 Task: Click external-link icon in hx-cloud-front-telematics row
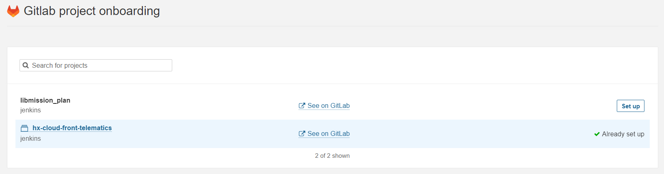pyautogui.click(x=302, y=133)
